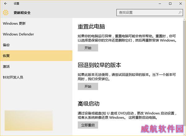Click the 重置此电脑 heading
The width and height of the screenshot is (186, 136).
point(91,27)
